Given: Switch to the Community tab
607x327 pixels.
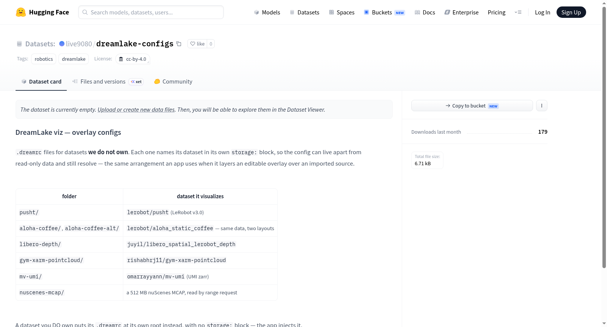Looking at the screenshot, I should (173, 82).
